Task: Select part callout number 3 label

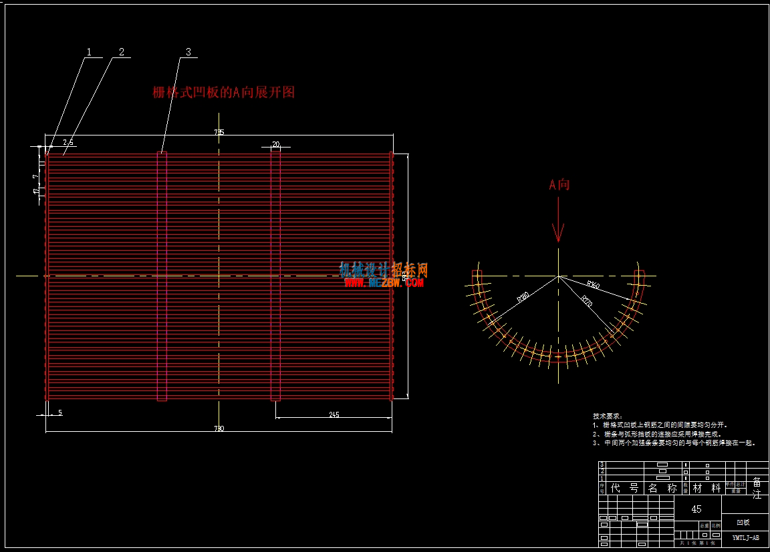Action: tap(188, 52)
